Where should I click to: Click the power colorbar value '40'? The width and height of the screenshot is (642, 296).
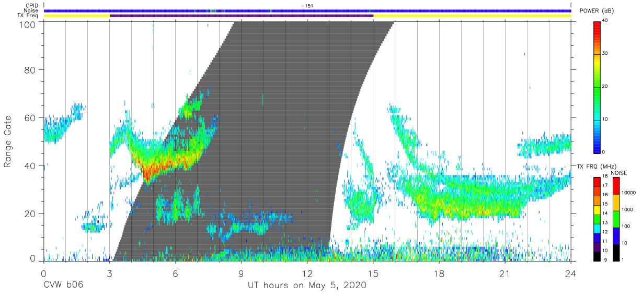coord(606,21)
